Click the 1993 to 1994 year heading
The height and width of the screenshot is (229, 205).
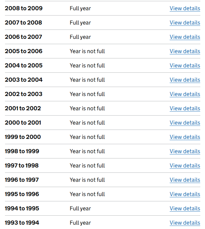click(22, 223)
